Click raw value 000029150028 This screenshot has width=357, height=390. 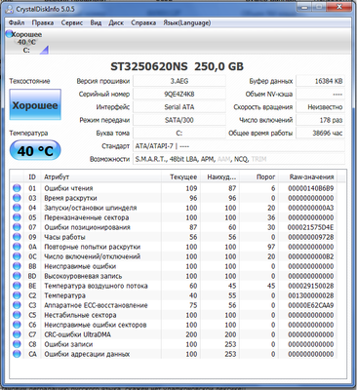click(x=311, y=286)
